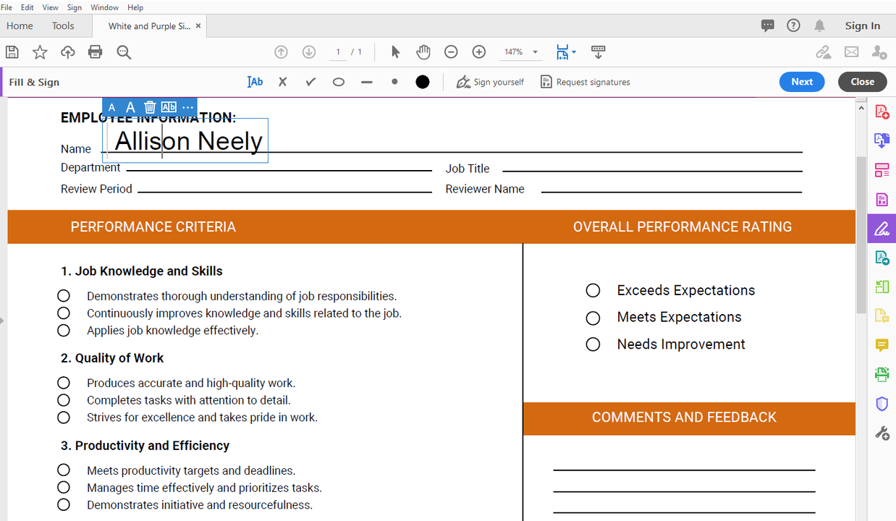Select the Protect shield tool
The image size is (896, 521).
[882, 403]
